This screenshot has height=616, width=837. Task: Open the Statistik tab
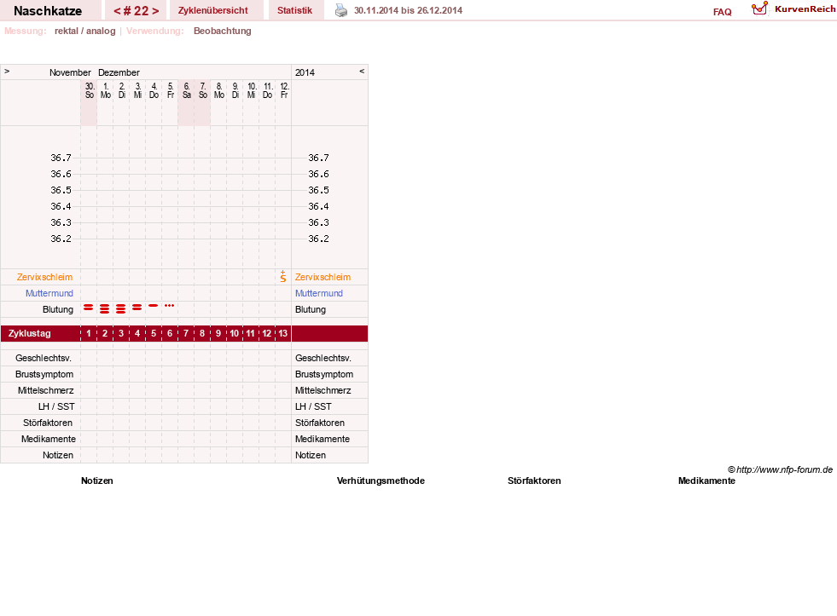pos(294,10)
